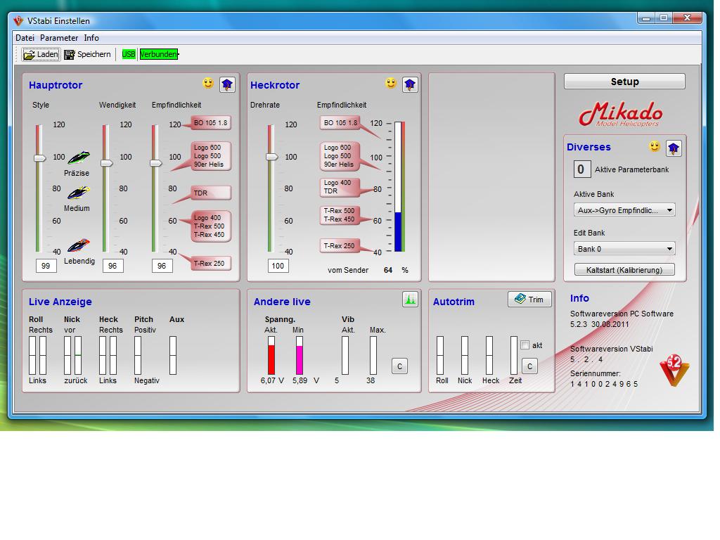Click the Mikado Model Helicopters logo
Image resolution: width=720 pixels, height=540 pixels.
(621, 114)
